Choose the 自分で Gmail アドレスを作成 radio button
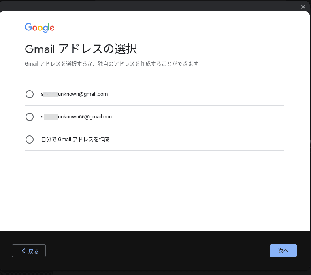Viewport: 311px width, 275px height. click(x=30, y=140)
